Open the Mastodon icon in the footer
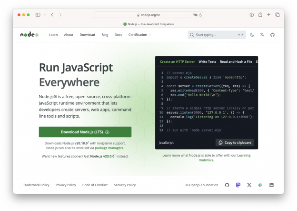The width and height of the screenshot is (297, 211). (x=238, y=185)
